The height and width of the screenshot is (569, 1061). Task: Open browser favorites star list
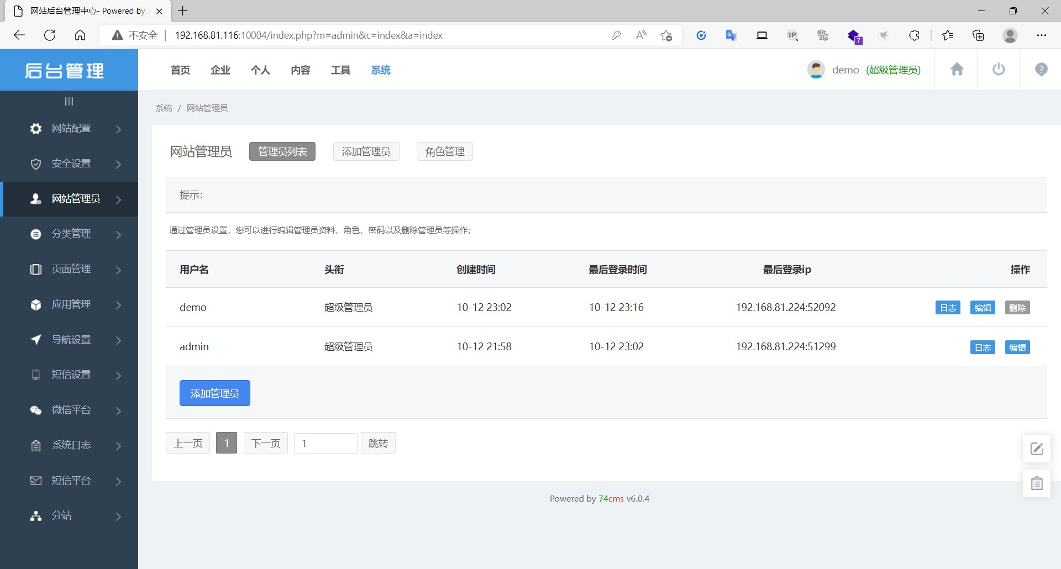point(948,35)
